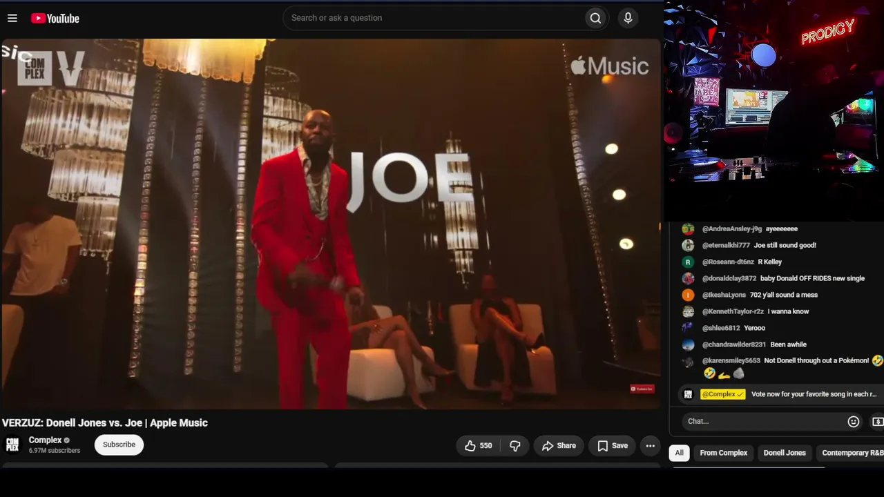Subscribe to the Complex channel
Image resolution: width=884 pixels, height=497 pixels.
(x=119, y=445)
